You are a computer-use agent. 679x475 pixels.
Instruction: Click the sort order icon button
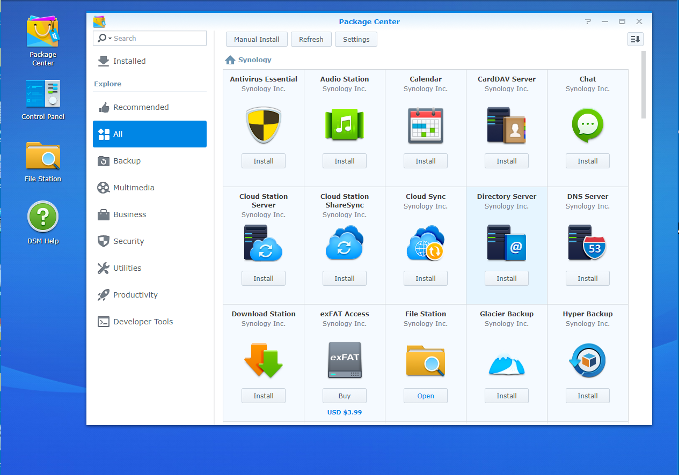pos(636,39)
